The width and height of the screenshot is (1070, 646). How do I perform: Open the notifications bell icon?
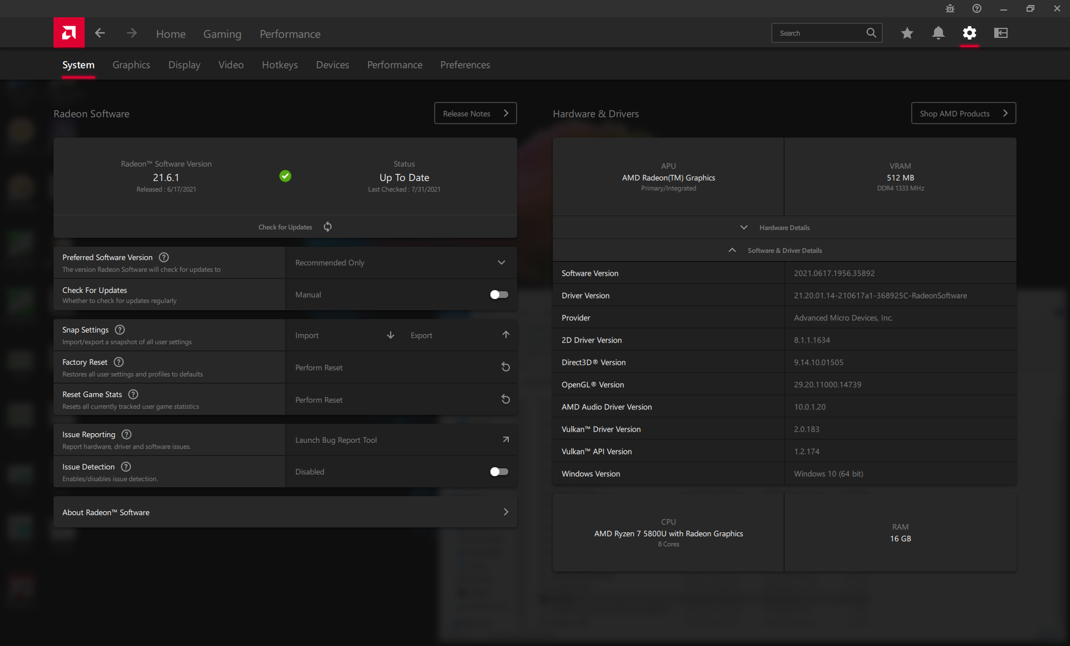coord(938,33)
